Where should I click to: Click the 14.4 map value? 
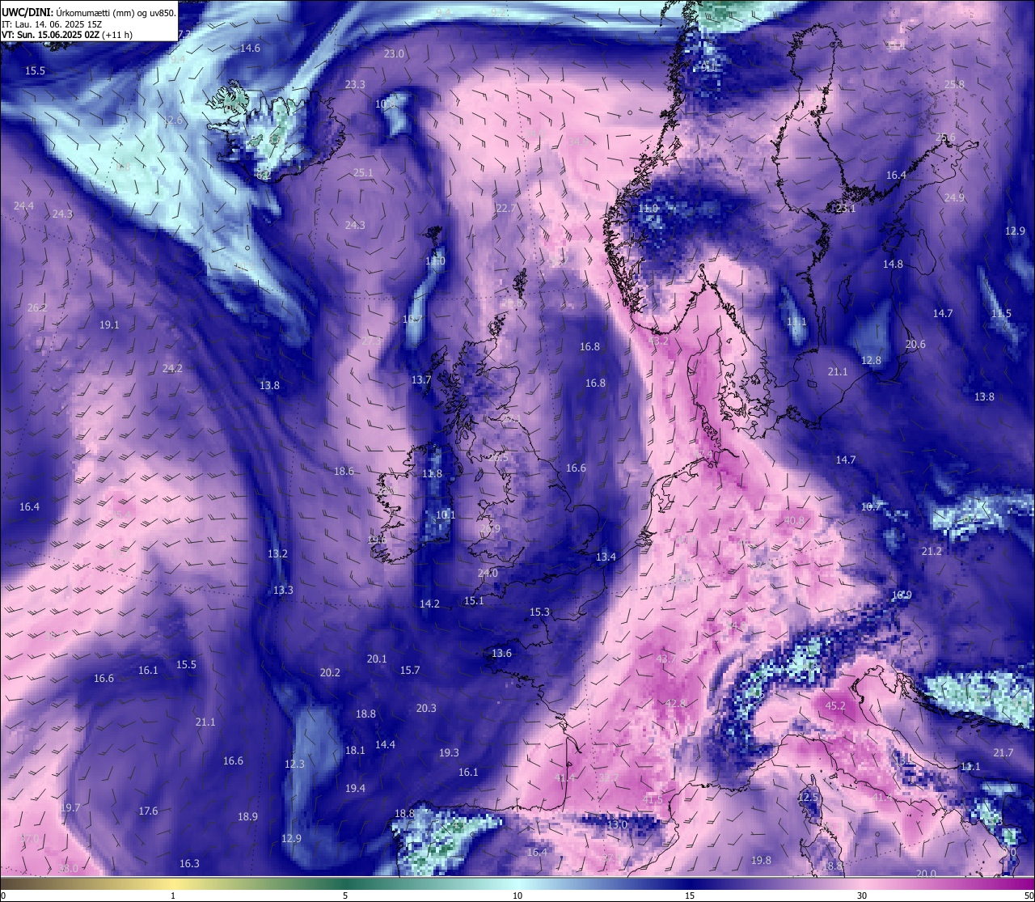(x=385, y=745)
